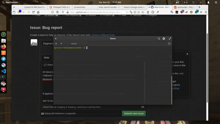This screenshot has width=220, height=124.
Task: Switch to Thinkpad T495 tab
Action: [x=60, y=7]
